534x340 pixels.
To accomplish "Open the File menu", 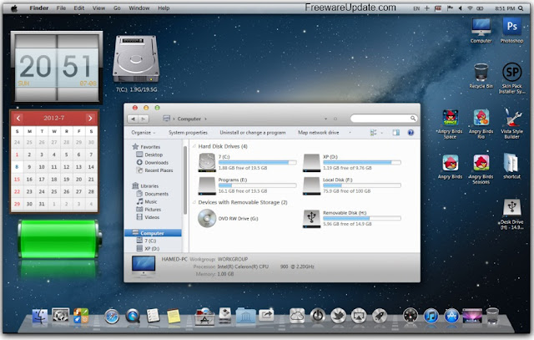I will click(61, 8).
